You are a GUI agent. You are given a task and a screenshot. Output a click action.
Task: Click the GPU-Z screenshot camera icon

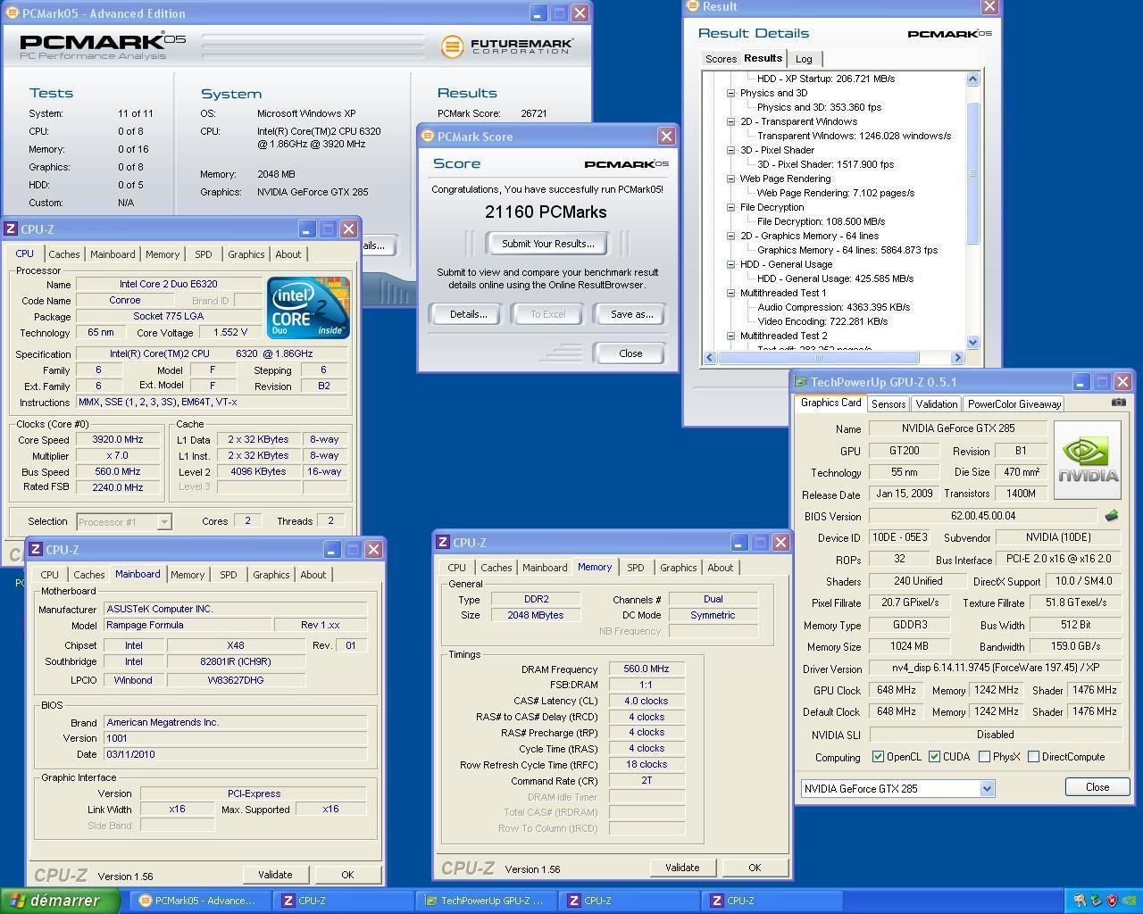coord(1118,403)
